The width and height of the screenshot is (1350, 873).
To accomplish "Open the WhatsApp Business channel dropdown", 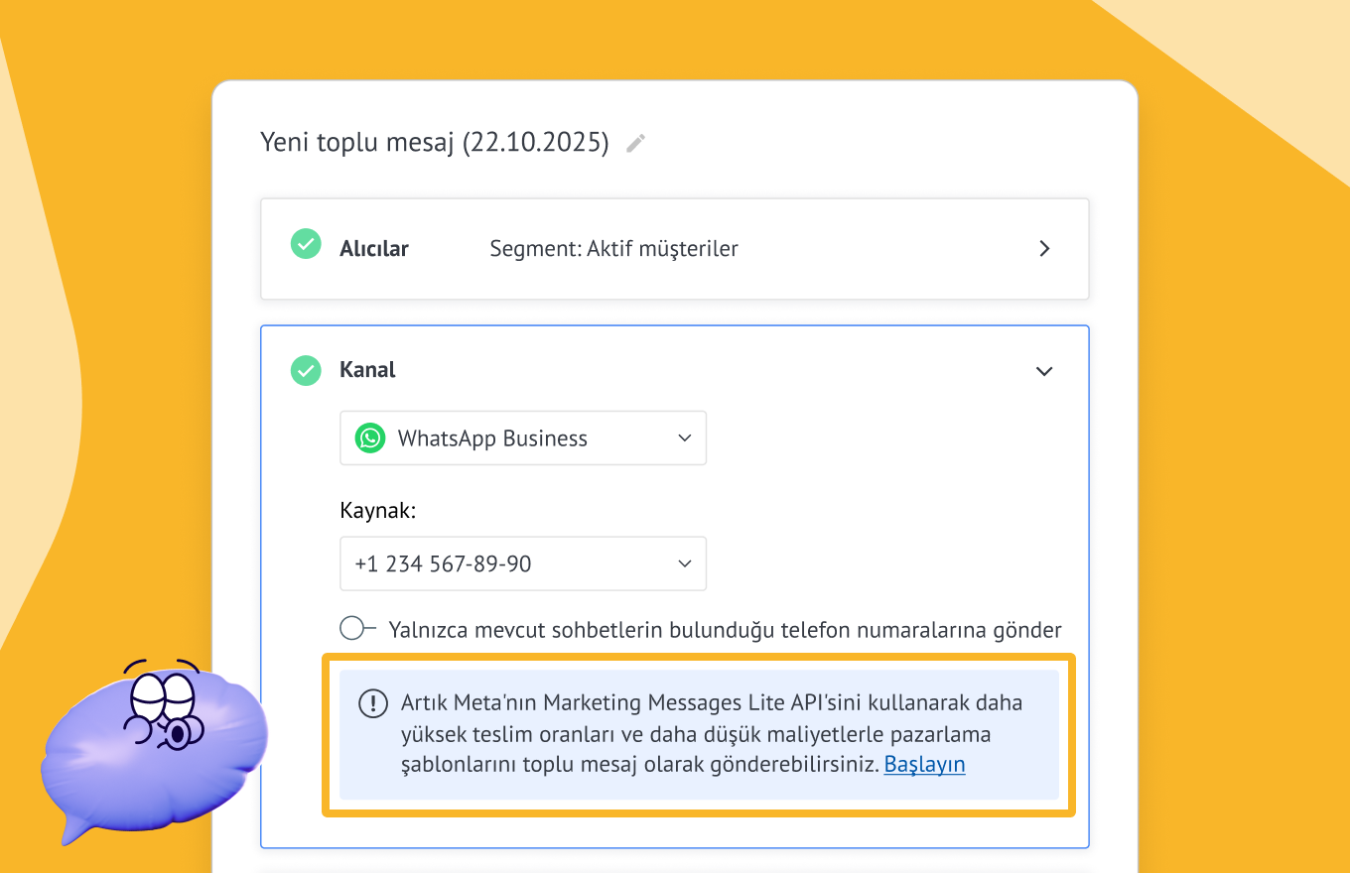I will tap(523, 438).
